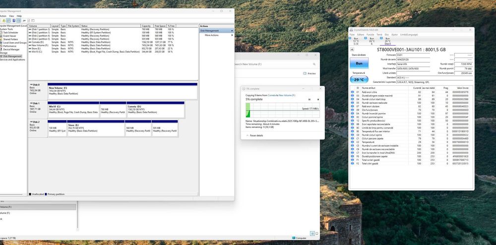The image size is (496, 245).
Task: Select Local Users and Groups node
Action: [13, 43]
